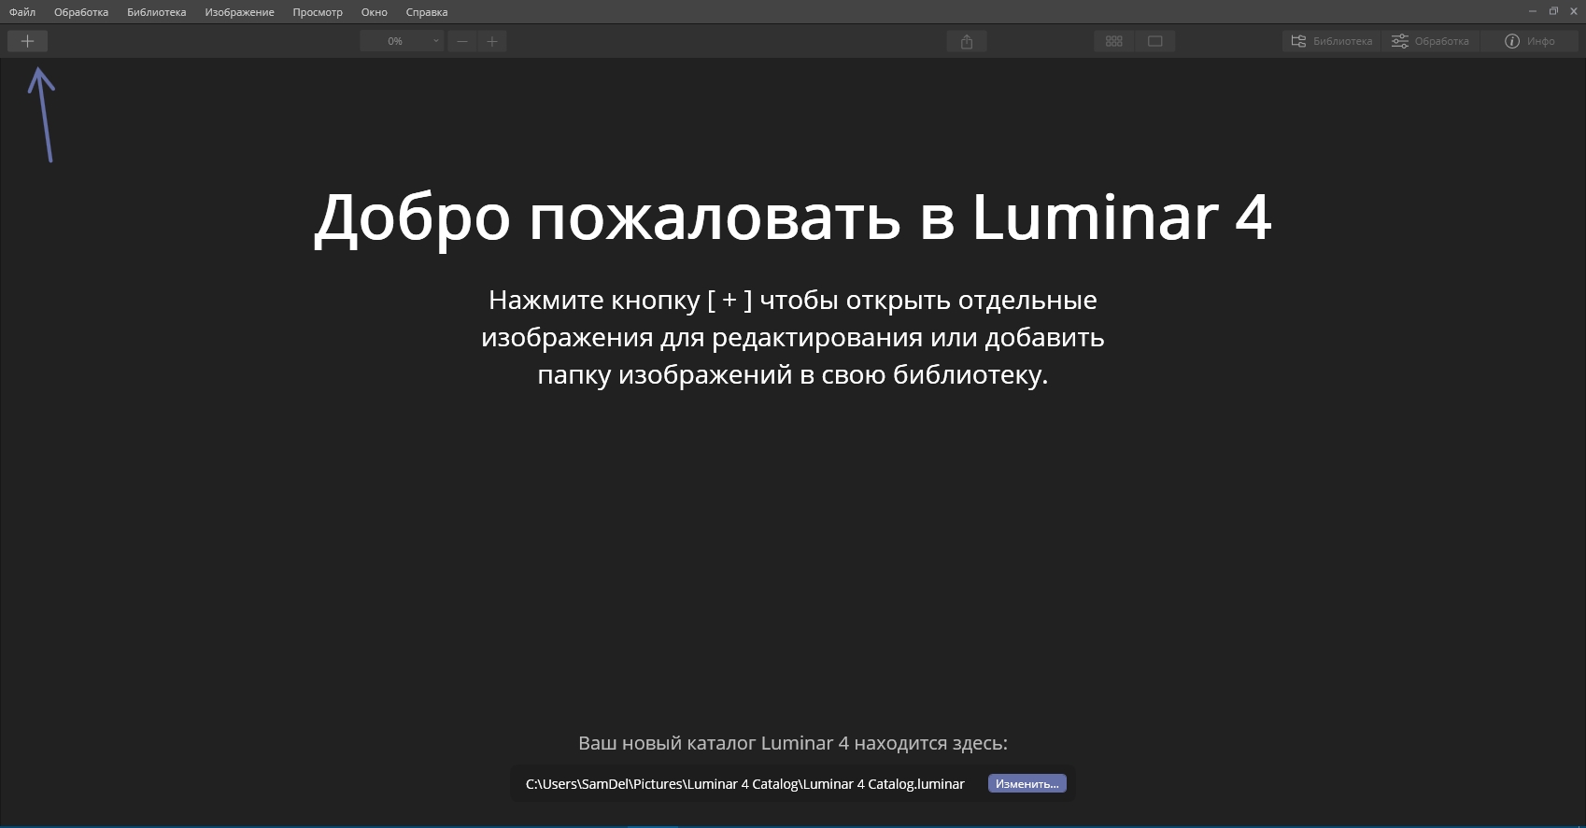The width and height of the screenshot is (1586, 828).
Task: Zoom in with the plus button next to zoom
Action: click(492, 41)
